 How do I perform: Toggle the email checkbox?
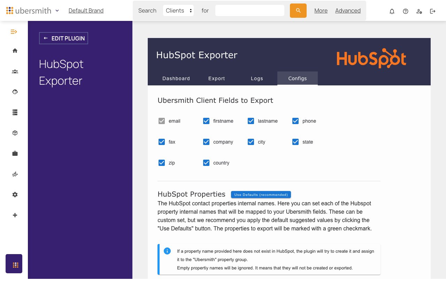[162, 121]
